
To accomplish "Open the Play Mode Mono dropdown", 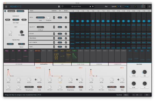I will coord(126,95).
